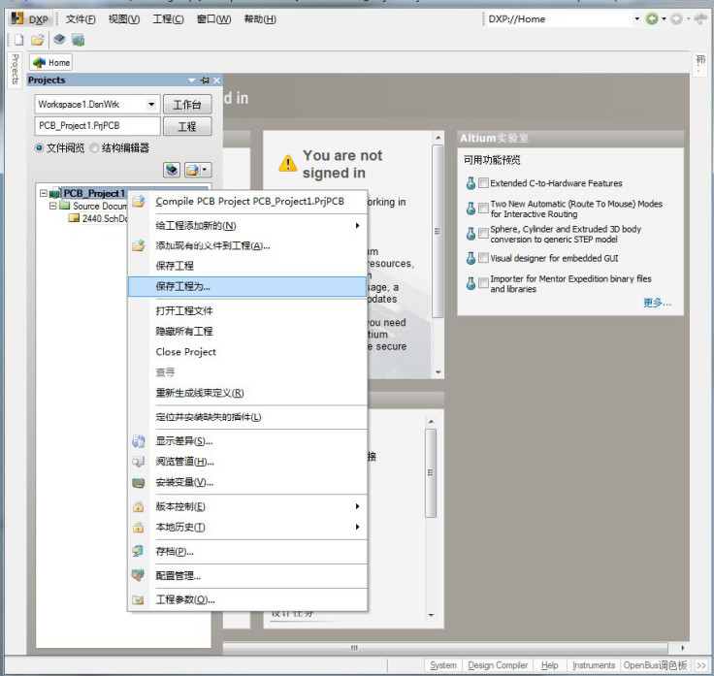Open the DXP://Home address dropdown arrow
Viewport: 714px width, 676px height.
coord(637,18)
